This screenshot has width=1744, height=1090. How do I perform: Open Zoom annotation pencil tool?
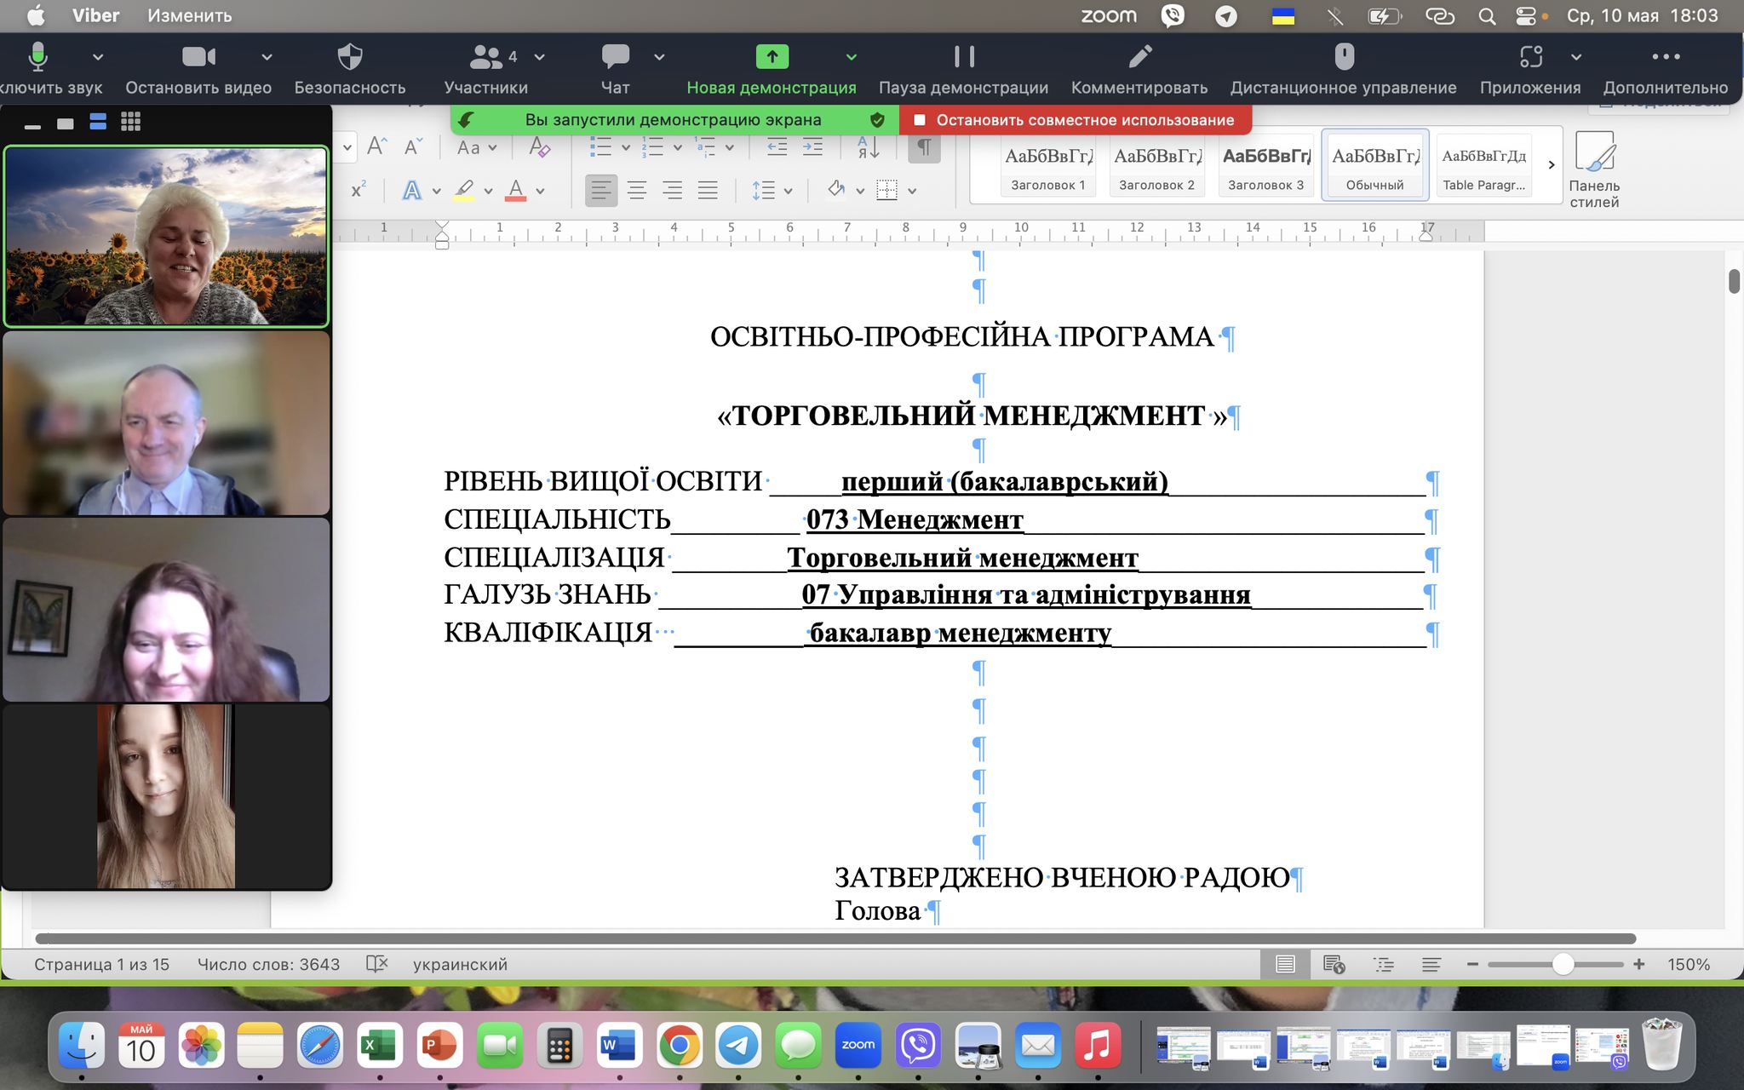pyautogui.click(x=1139, y=68)
